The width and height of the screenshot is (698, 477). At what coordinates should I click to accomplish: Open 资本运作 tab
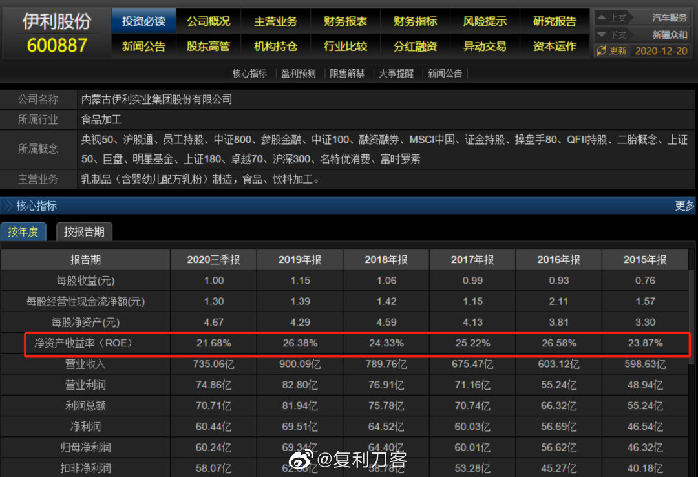click(555, 47)
